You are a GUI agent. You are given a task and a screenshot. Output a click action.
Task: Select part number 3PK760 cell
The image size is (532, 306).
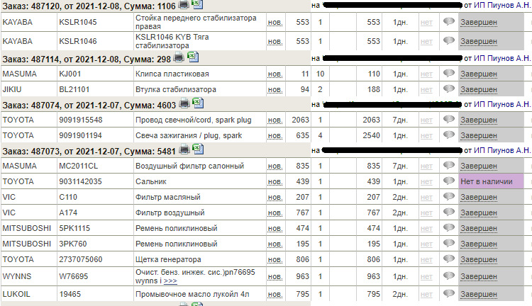(x=95, y=244)
